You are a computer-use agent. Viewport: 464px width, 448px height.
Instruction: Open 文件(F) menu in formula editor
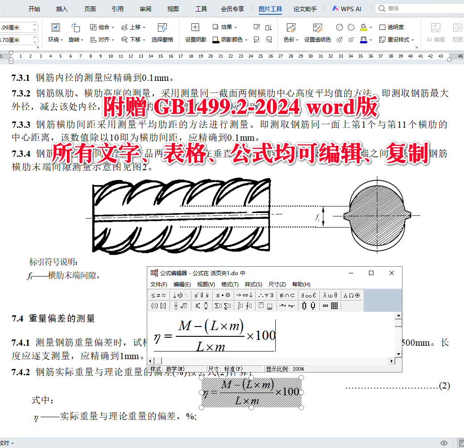click(x=159, y=285)
